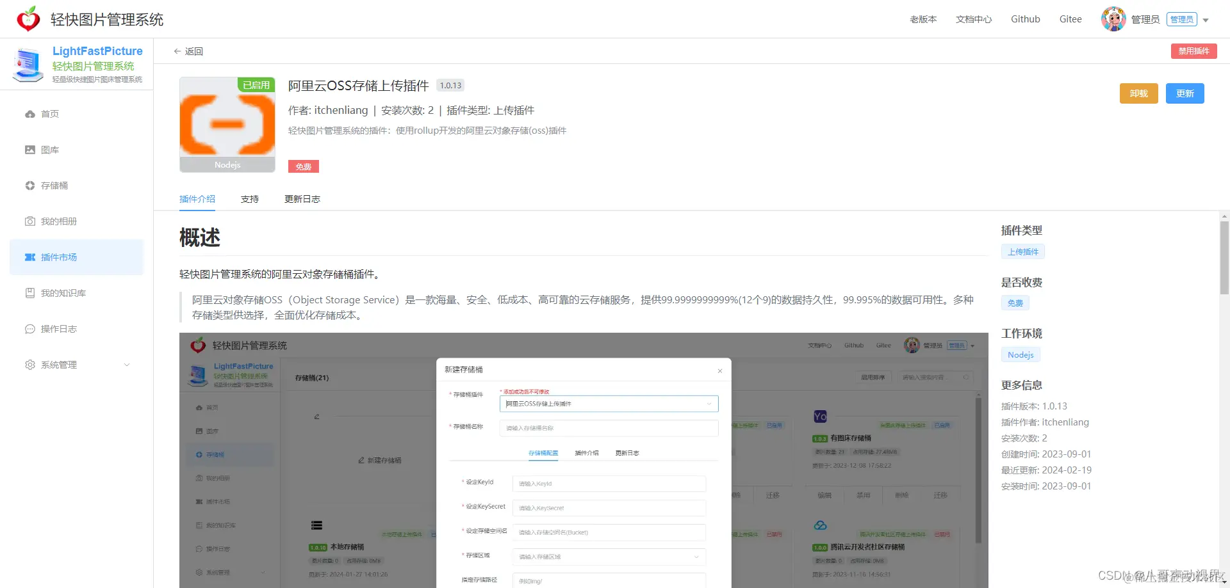Viewport: 1230px width, 588px height.
Task: Click the text 创建时间: 2023-09-01
Action: click(1046, 454)
